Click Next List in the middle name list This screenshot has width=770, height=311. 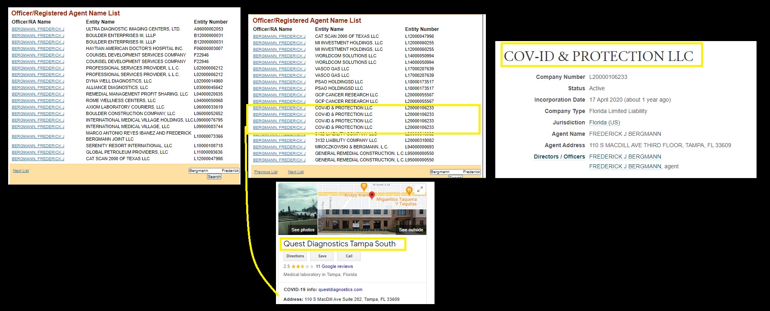[296, 172]
